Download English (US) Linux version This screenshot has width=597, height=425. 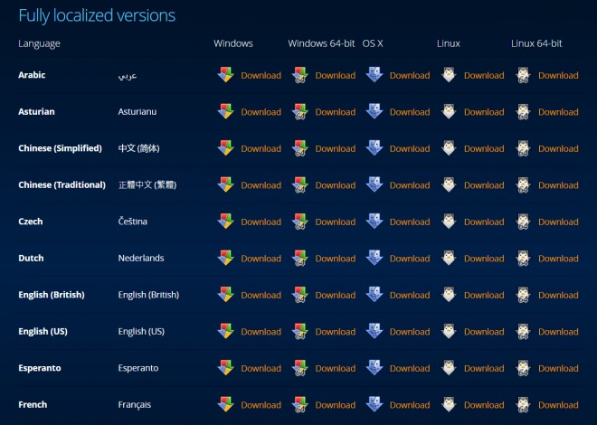click(484, 332)
